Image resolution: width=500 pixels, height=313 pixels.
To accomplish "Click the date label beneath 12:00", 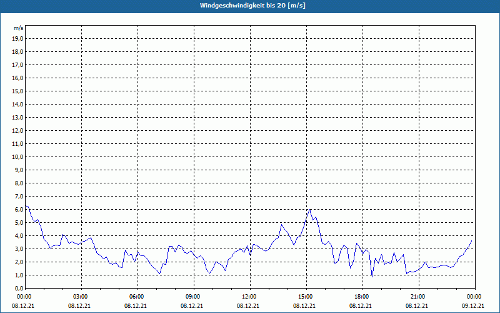I will coord(250,305).
